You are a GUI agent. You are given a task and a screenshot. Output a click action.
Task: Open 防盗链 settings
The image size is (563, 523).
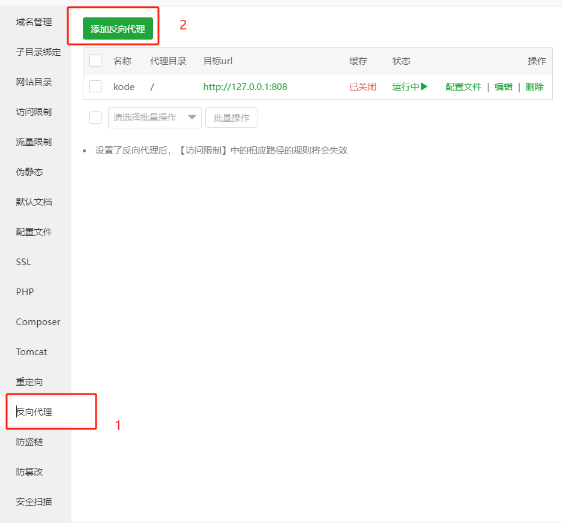coord(29,442)
